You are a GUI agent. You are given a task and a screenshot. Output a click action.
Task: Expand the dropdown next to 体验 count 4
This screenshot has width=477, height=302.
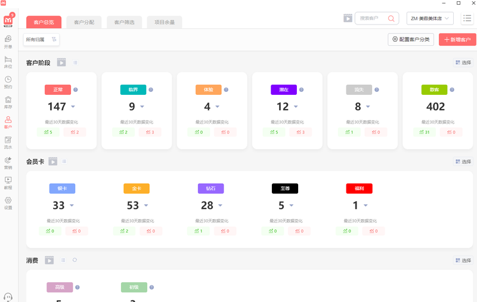[x=218, y=107]
